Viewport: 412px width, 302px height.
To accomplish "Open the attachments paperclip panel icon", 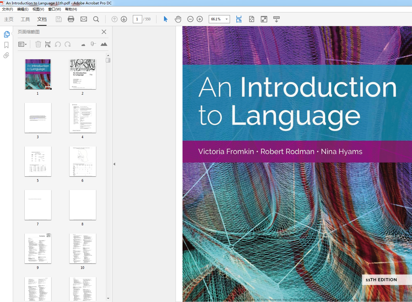I will (6, 55).
